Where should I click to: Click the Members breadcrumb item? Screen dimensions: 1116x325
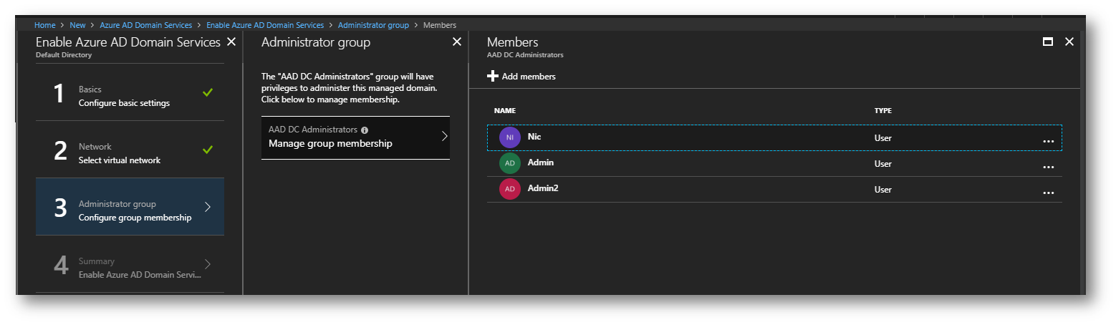pos(440,25)
